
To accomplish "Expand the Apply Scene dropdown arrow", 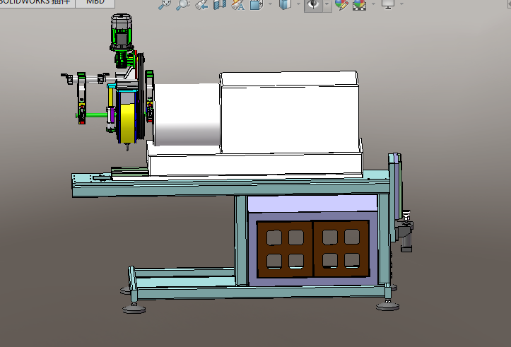I will tap(373, 4).
